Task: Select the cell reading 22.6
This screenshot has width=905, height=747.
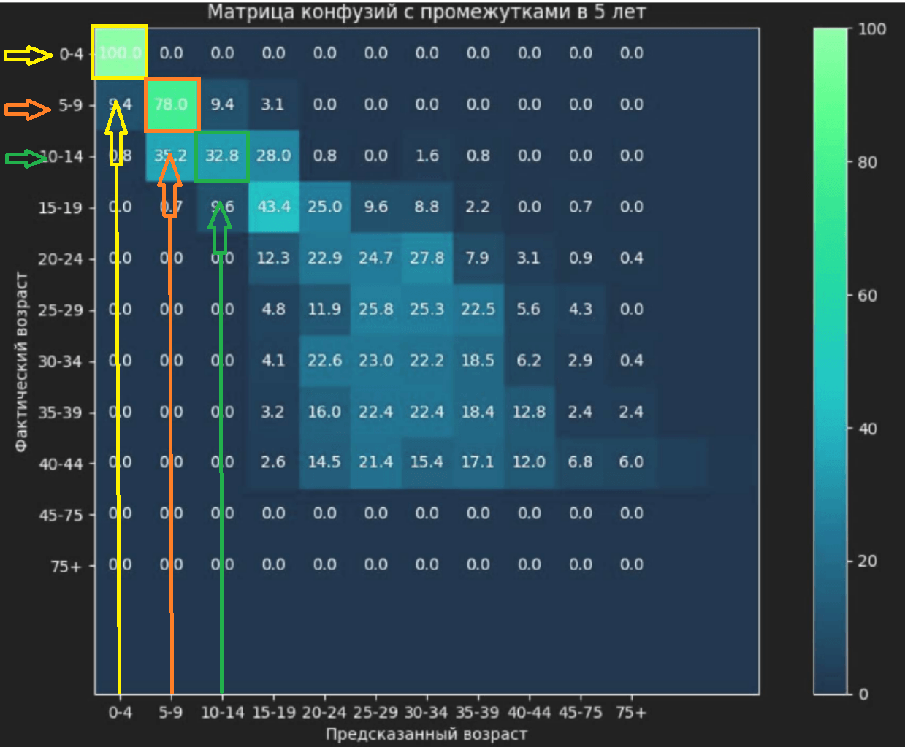Action: pos(324,360)
